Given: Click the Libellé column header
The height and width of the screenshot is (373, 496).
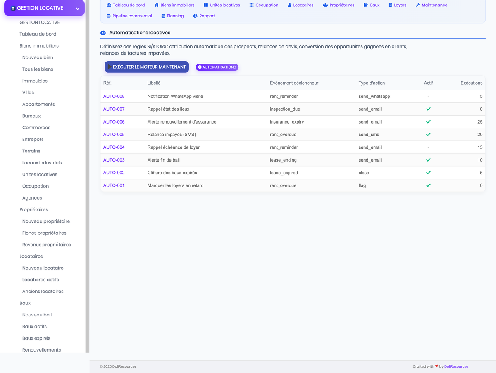Looking at the screenshot, I should (154, 83).
